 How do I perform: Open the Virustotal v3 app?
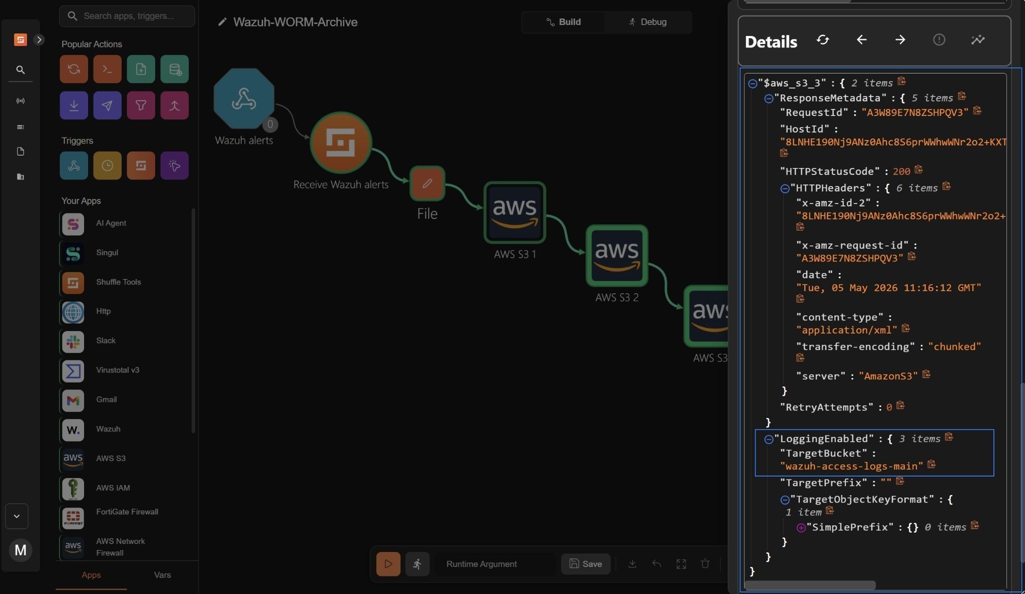point(125,371)
